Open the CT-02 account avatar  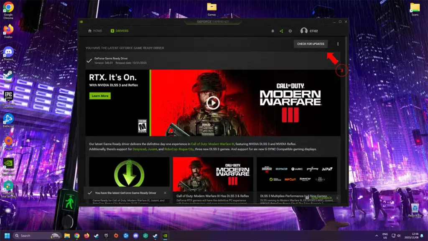coord(304,31)
